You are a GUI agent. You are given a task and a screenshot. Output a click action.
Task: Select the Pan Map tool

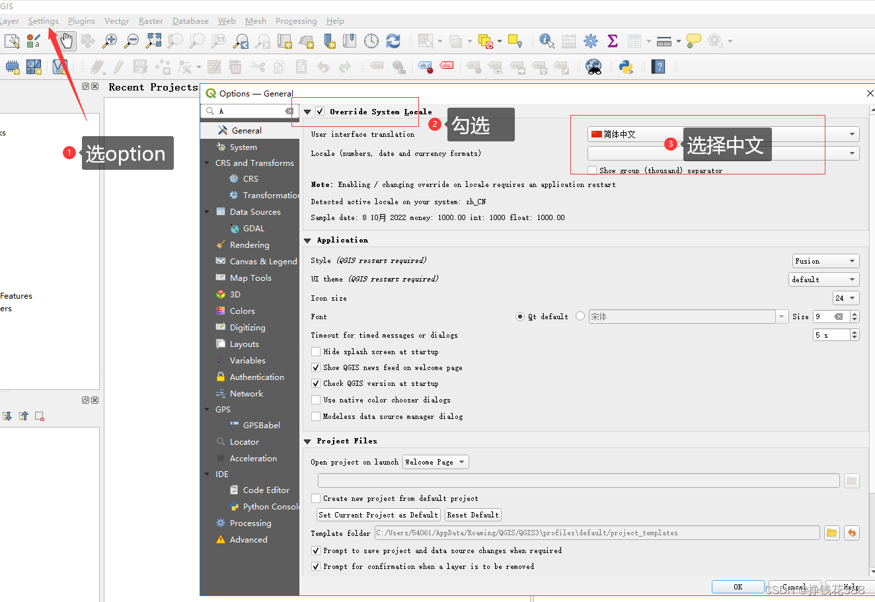pos(65,40)
